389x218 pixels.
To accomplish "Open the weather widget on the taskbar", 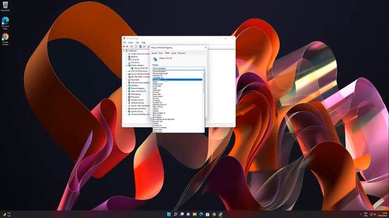I will 7,214.
